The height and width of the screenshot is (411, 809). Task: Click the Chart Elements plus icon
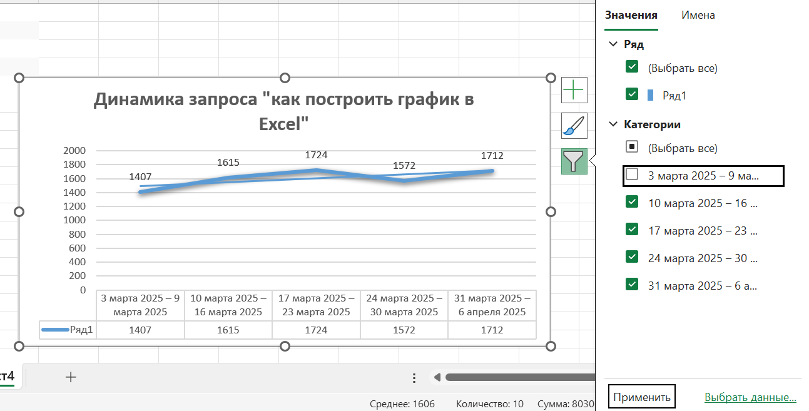tap(574, 91)
